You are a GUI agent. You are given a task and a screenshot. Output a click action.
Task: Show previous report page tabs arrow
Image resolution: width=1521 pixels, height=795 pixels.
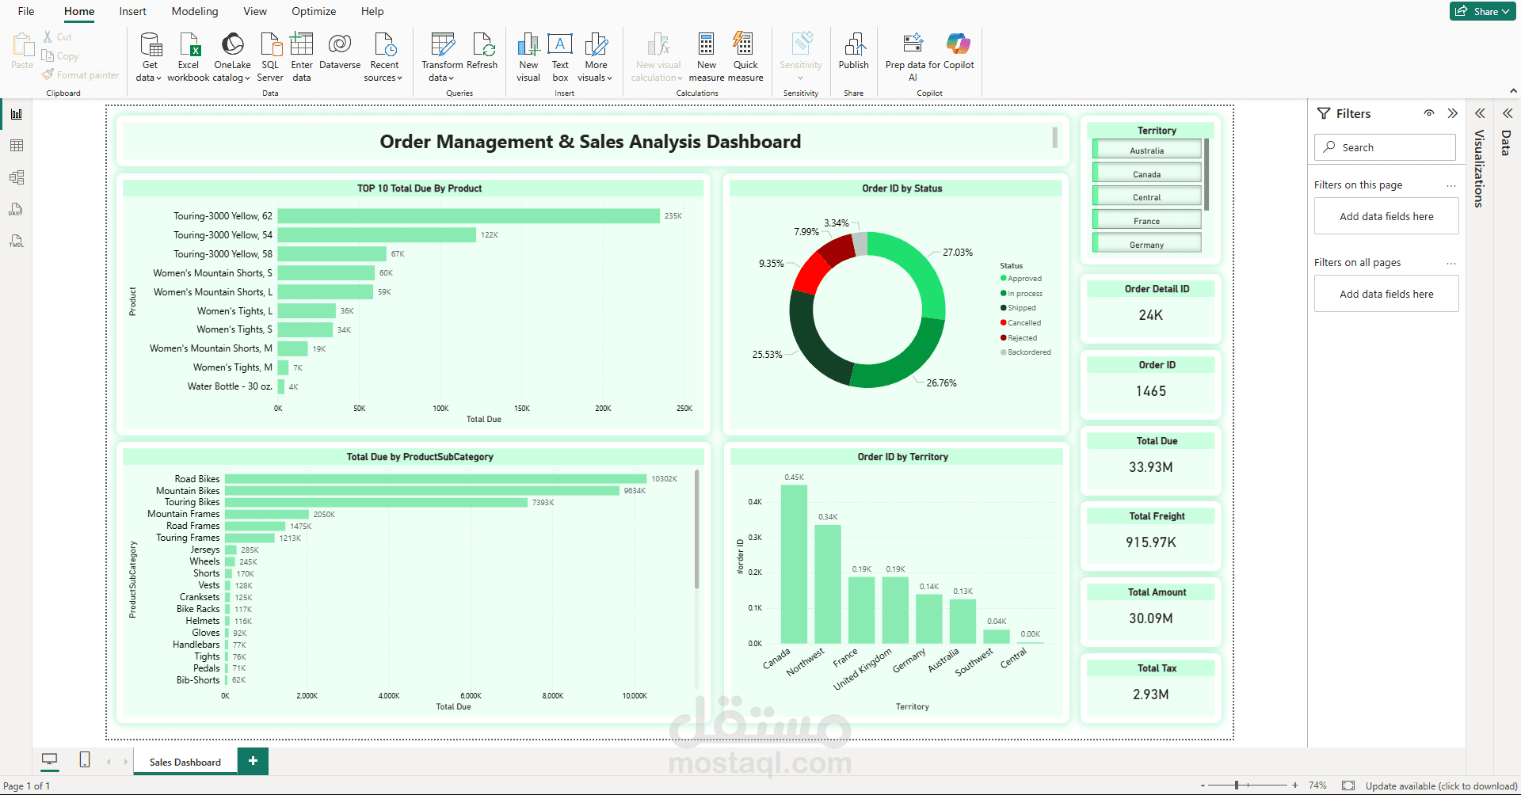109,762
